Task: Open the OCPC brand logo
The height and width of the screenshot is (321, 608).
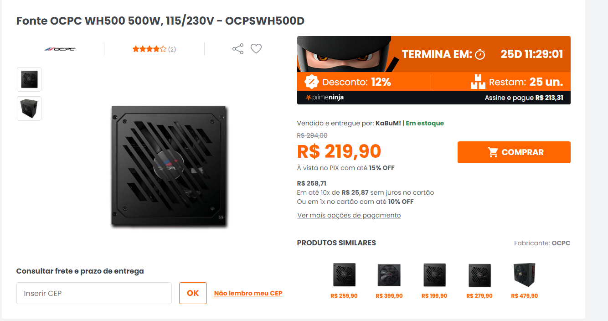Action: [x=60, y=49]
